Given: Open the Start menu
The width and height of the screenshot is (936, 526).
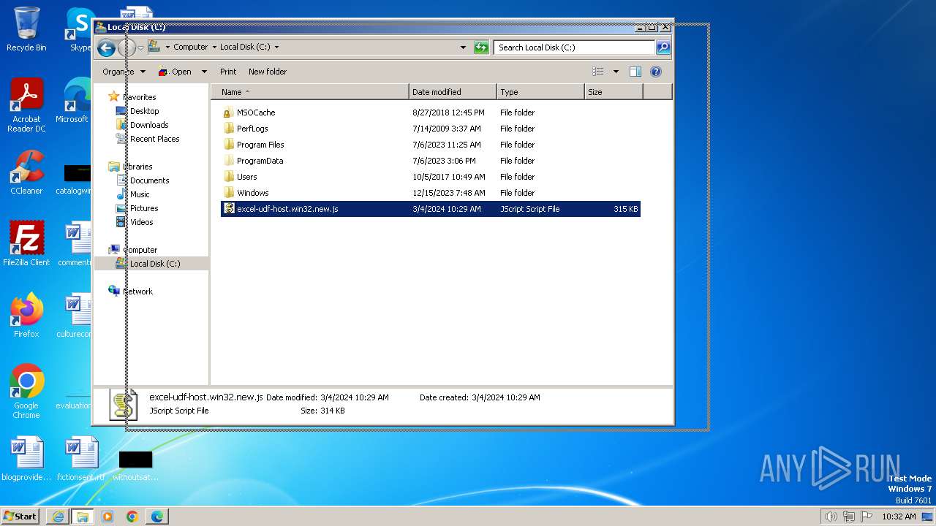Looking at the screenshot, I should [x=20, y=516].
